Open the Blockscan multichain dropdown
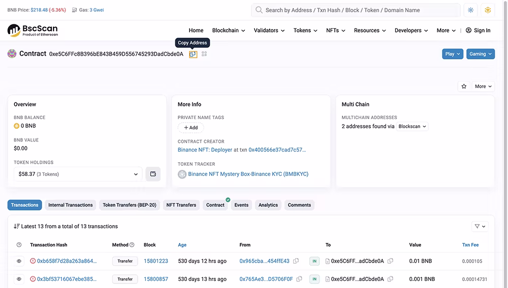Screen dimensions: 508x288 coord(412,126)
